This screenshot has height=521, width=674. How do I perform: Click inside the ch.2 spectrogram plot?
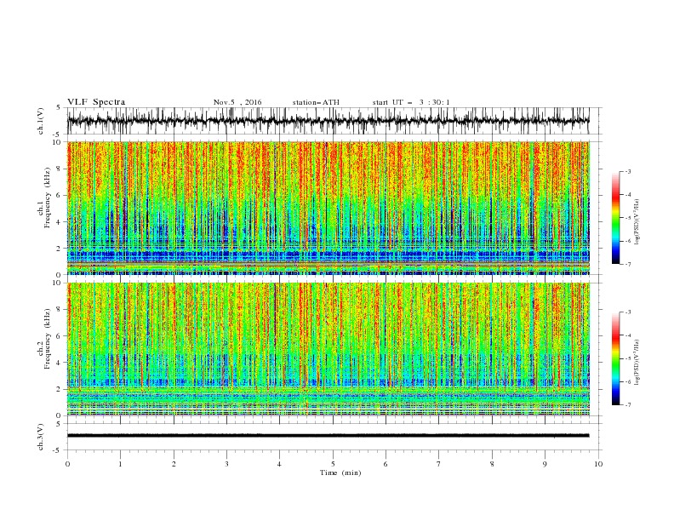pos(328,349)
